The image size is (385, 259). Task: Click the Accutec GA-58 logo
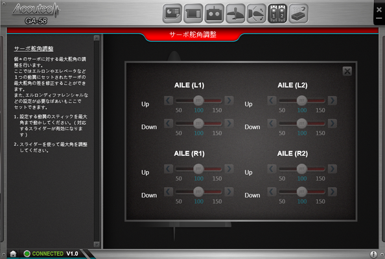pyautogui.click(x=36, y=14)
